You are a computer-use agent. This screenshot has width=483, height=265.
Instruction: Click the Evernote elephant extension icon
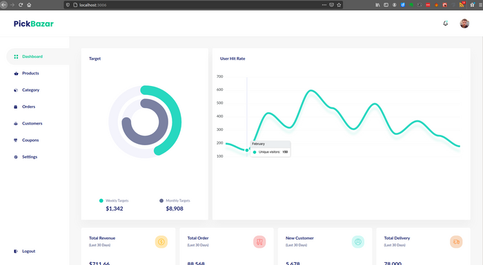coord(411,5)
